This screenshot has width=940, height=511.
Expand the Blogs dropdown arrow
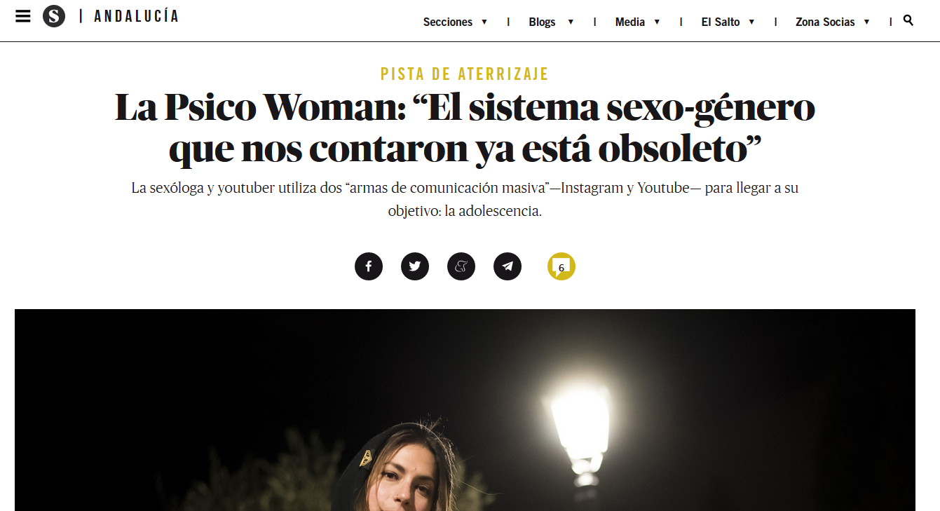571,22
